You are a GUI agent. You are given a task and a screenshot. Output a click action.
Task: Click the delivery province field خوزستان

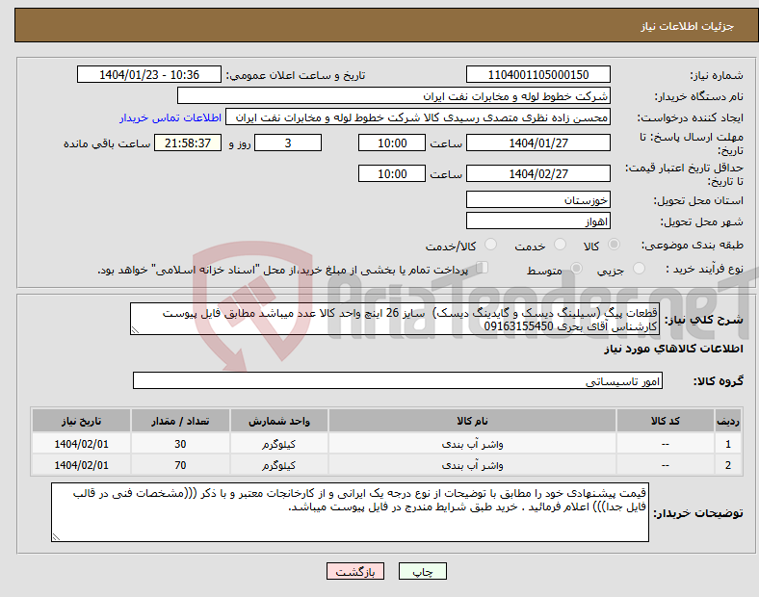(x=538, y=200)
